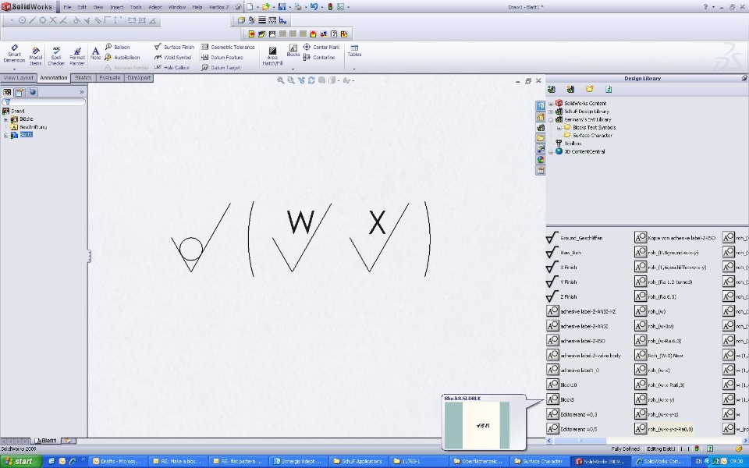Screen dimensions: 749x468
Task: Open the Geometric Tolerance tool
Action: pyautogui.click(x=228, y=47)
